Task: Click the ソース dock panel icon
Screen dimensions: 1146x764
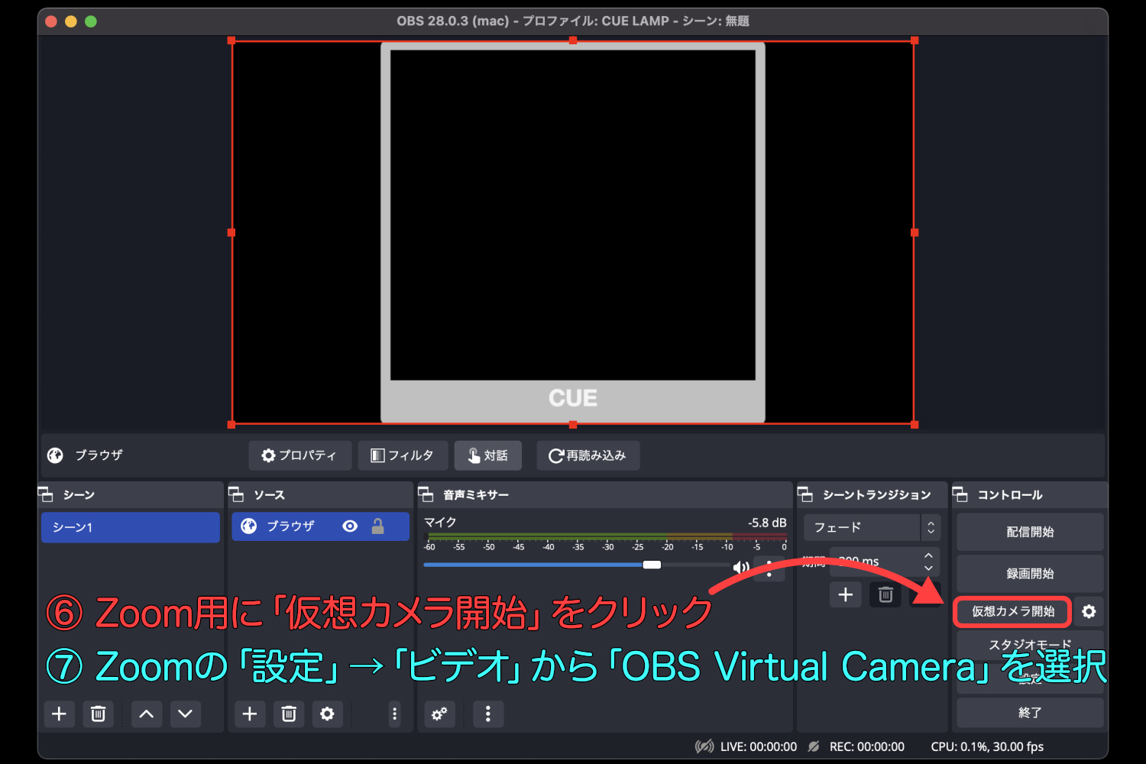Action: (x=236, y=494)
